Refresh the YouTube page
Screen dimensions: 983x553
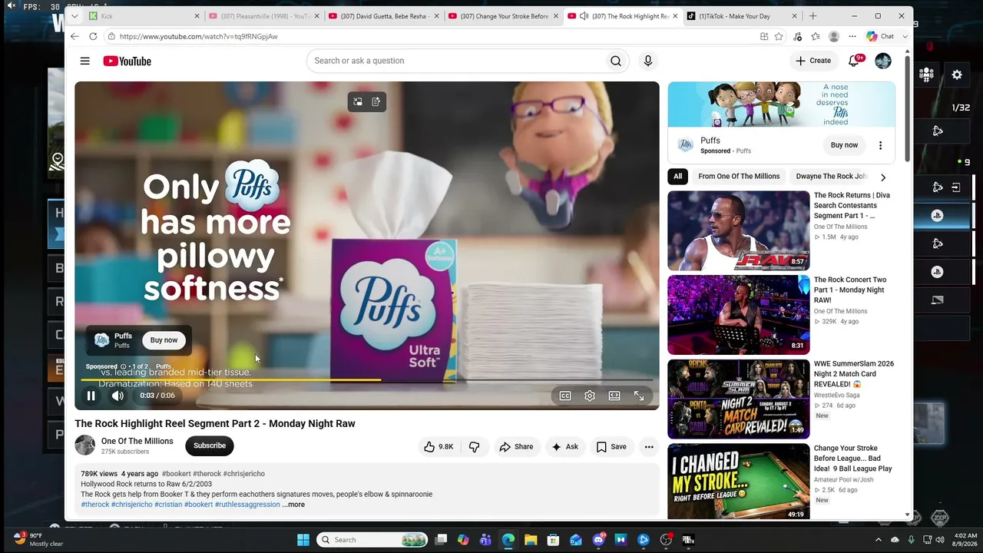[x=93, y=36]
